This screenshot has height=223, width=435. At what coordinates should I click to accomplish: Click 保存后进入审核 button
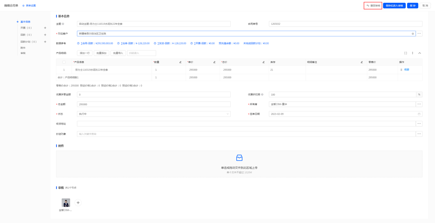coord(394,6)
